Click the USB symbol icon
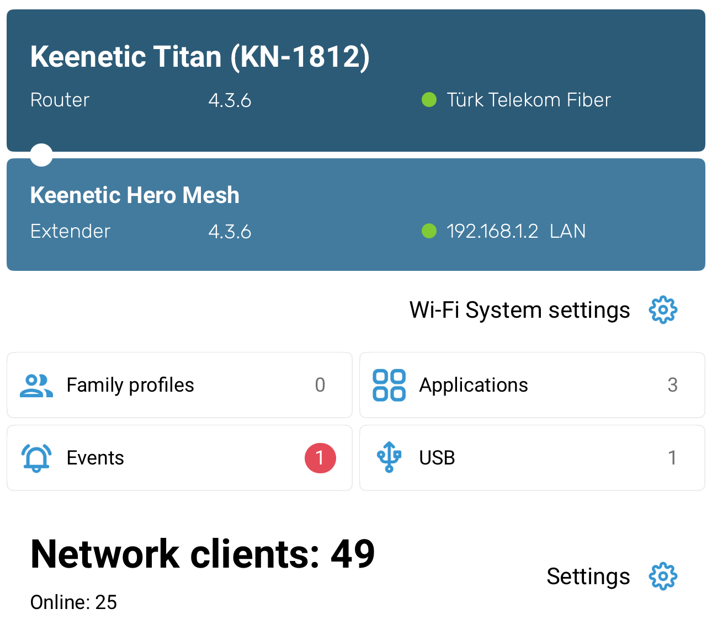The width and height of the screenshot is (712, 641). [x=389, y=457]
